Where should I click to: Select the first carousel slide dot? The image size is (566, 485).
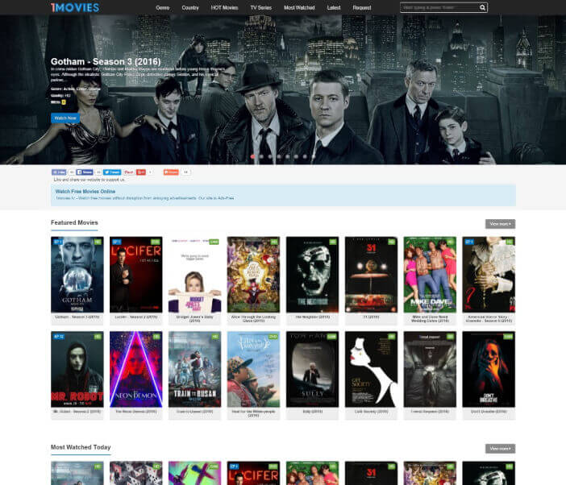coord(252,156)
